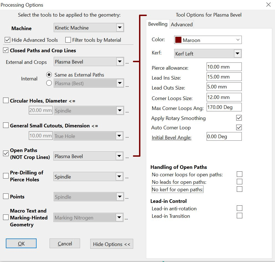Viewport: 275px width, 262px height.
Task: Disable Apply Rotary Smoothing
Action: [x=239, y=118]
